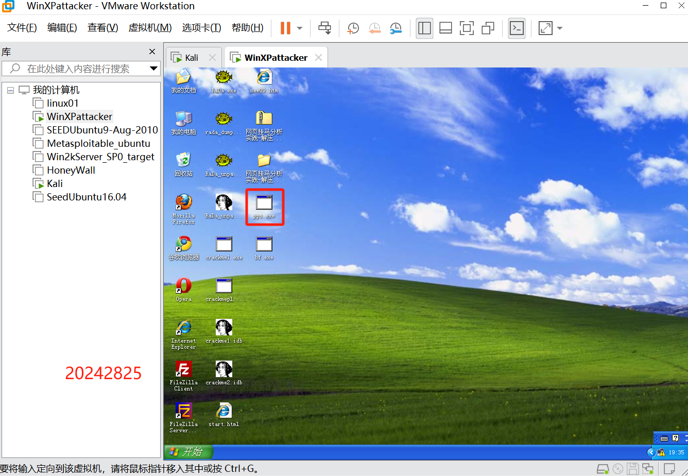Select the Internet Explorer desktop shortcut
This screenshot has height=476, width=688.
point(183,334)
